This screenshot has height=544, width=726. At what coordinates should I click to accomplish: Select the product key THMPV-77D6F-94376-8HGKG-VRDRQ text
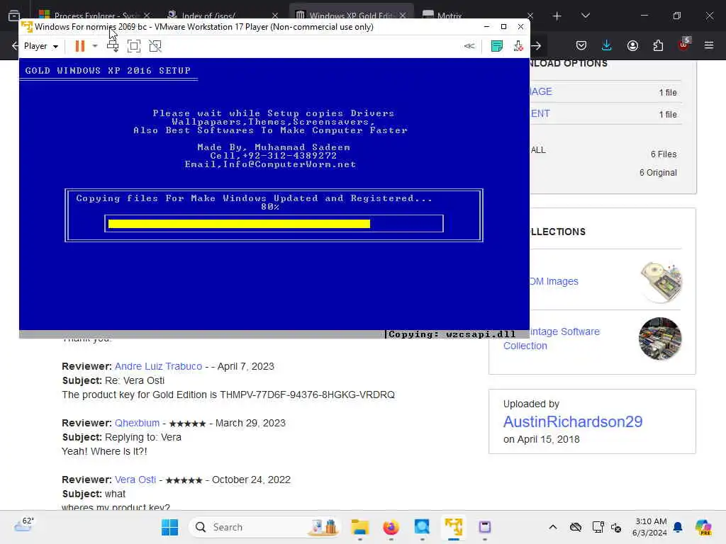click(308, 395)
